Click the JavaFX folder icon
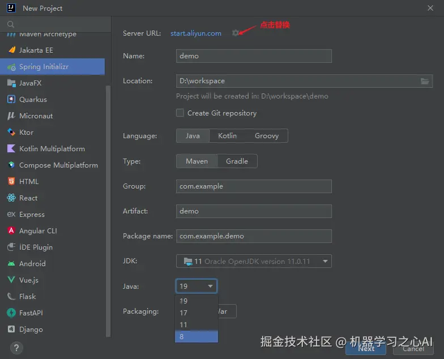 [11, 83]
